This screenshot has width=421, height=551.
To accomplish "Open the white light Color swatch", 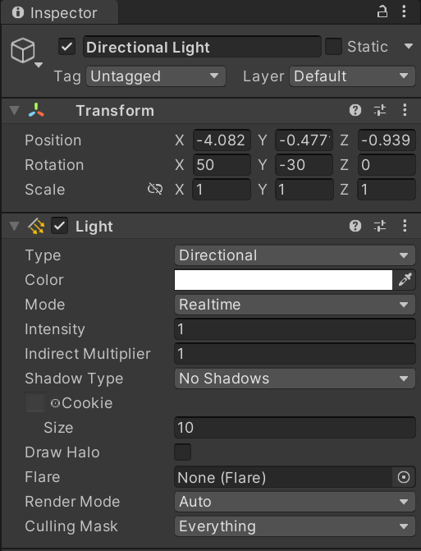I will (x=283, y=280).
